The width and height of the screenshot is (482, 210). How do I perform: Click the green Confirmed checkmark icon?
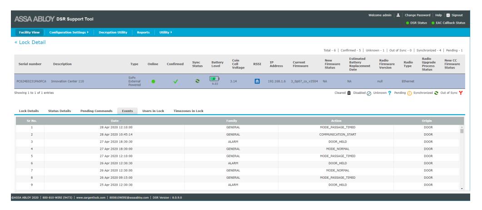[175, 81]
